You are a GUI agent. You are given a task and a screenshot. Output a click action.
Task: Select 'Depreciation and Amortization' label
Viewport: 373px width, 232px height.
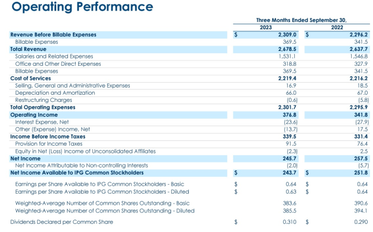(55, 93)
